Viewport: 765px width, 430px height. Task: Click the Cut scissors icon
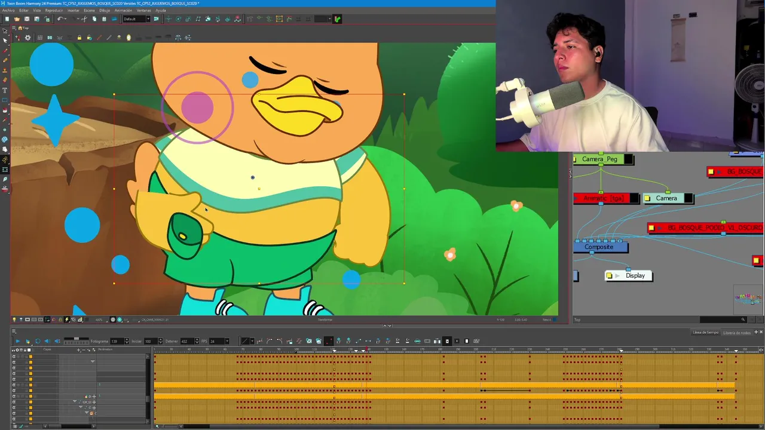[84, 19]
